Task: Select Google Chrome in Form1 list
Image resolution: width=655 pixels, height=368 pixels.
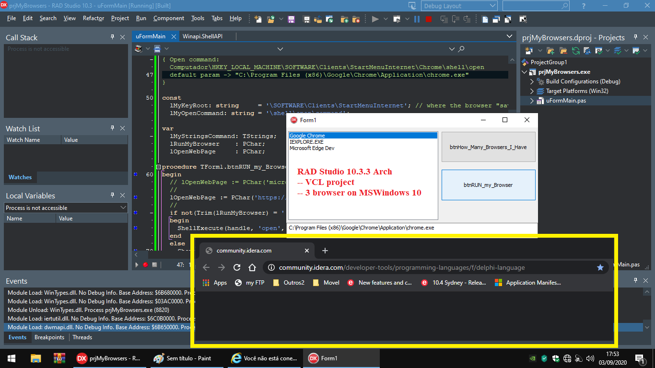Action: 363,136
